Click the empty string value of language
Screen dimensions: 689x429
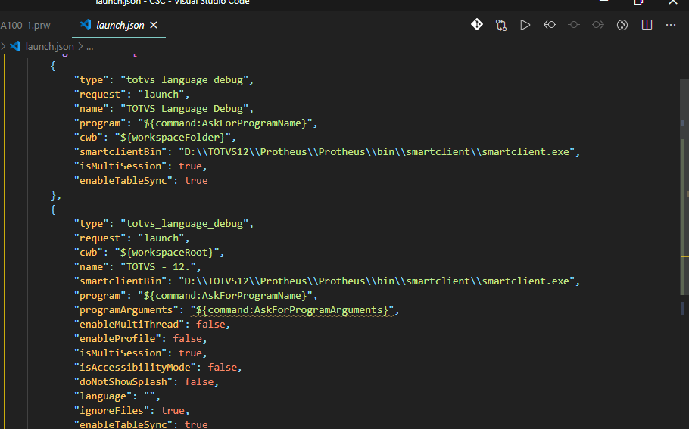(149, 396)
